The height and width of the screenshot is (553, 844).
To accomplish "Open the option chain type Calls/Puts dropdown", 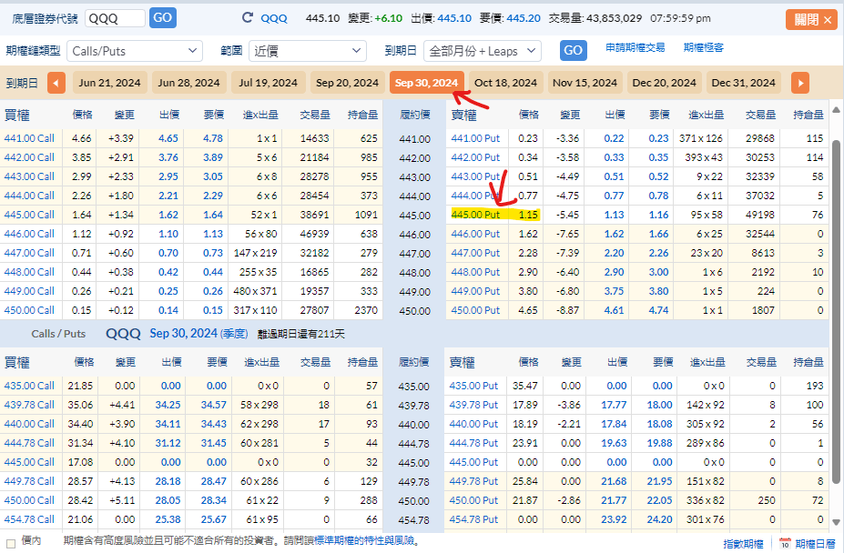I will [x=136, y=51].
